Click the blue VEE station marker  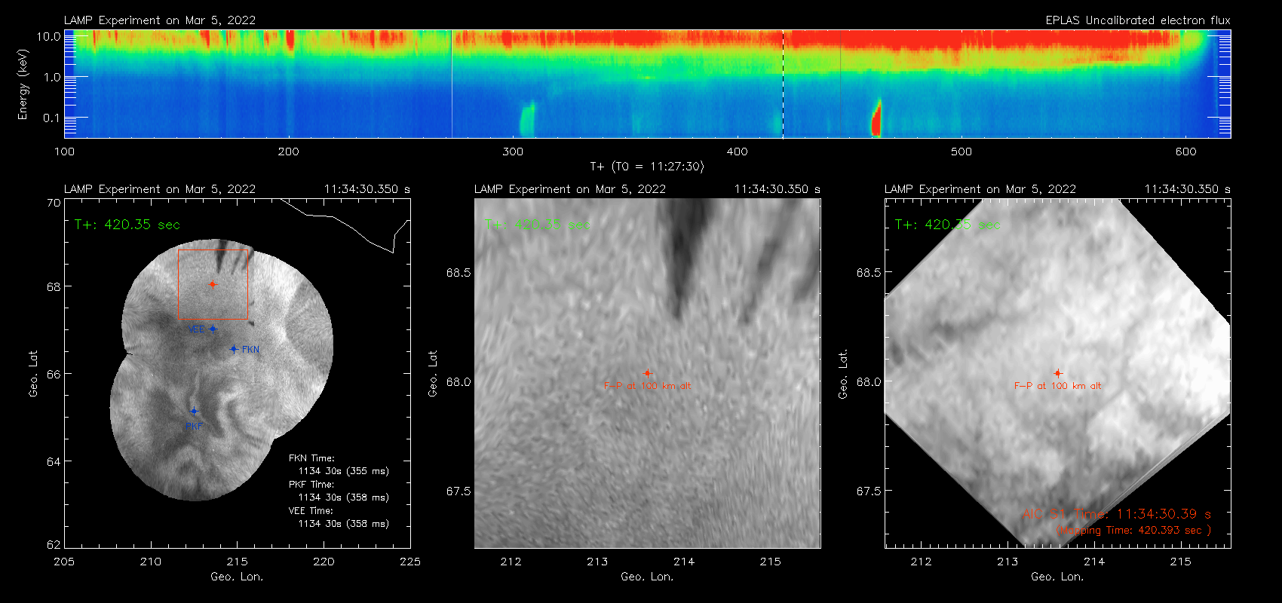213,329
